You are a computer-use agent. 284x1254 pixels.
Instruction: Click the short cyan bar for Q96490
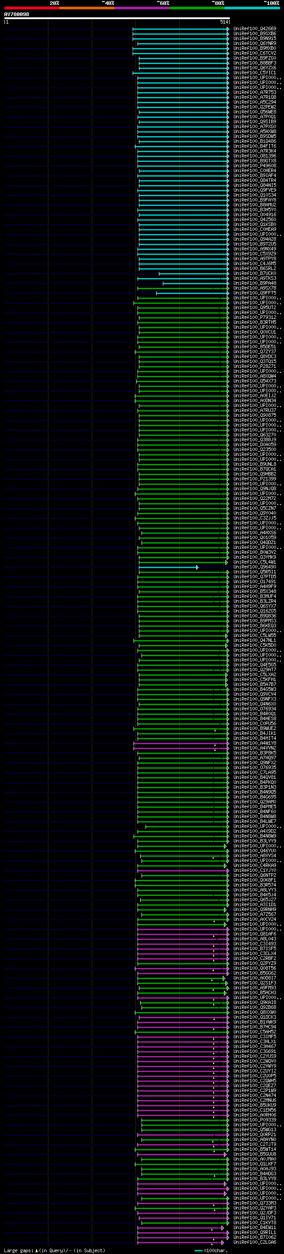pos(168,567)
